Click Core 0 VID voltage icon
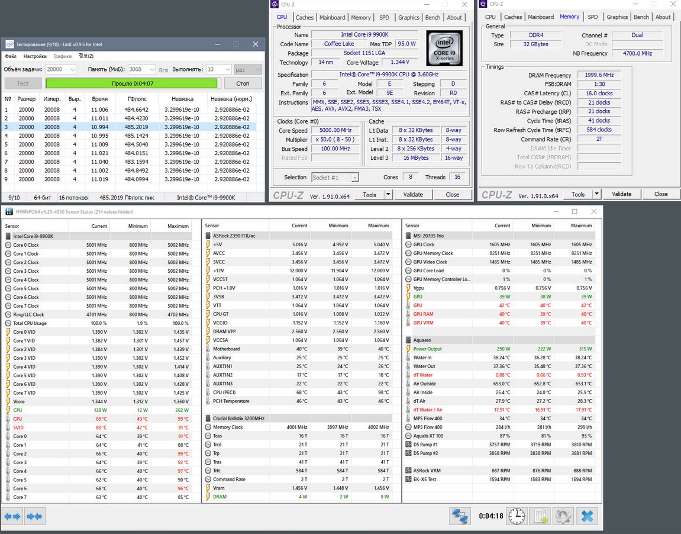681x534 pixels. pyautogui.click(x=8, y=332)
